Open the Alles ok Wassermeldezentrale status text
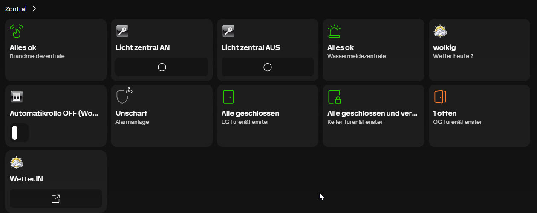Viewport: 537px width, 213px height. coord(341,47)
